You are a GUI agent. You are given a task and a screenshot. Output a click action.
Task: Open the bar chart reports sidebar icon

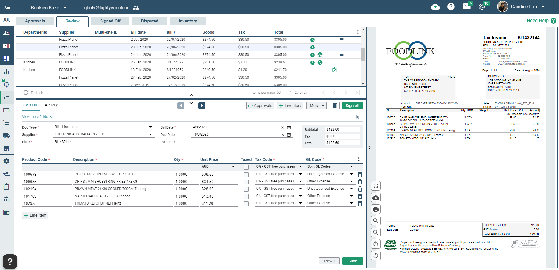click(6, 72)
